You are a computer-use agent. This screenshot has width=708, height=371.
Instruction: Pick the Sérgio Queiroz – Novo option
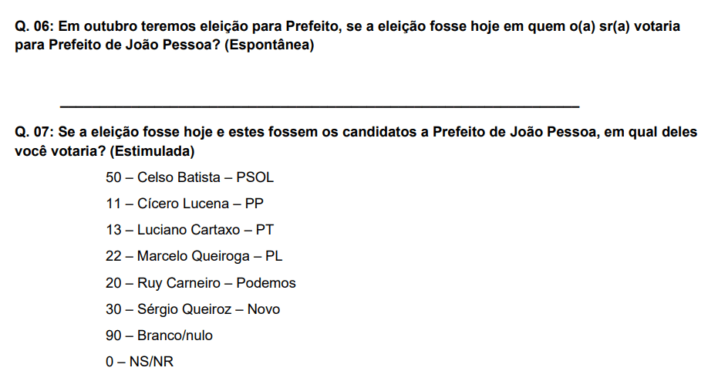(193, 309)
